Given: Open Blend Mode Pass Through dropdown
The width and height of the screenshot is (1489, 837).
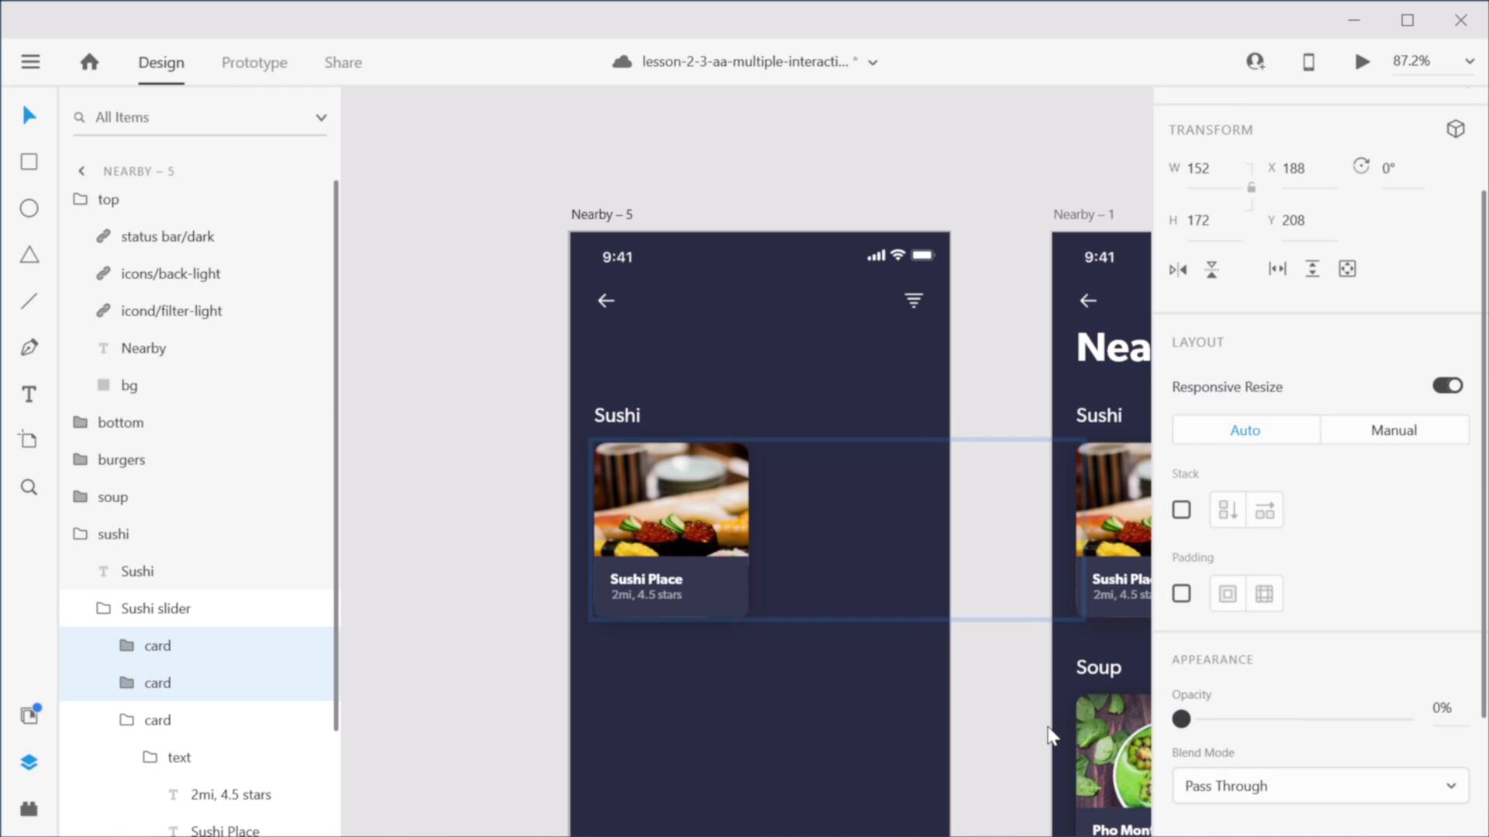Looking at the screenshot, I should (1320, 786).
